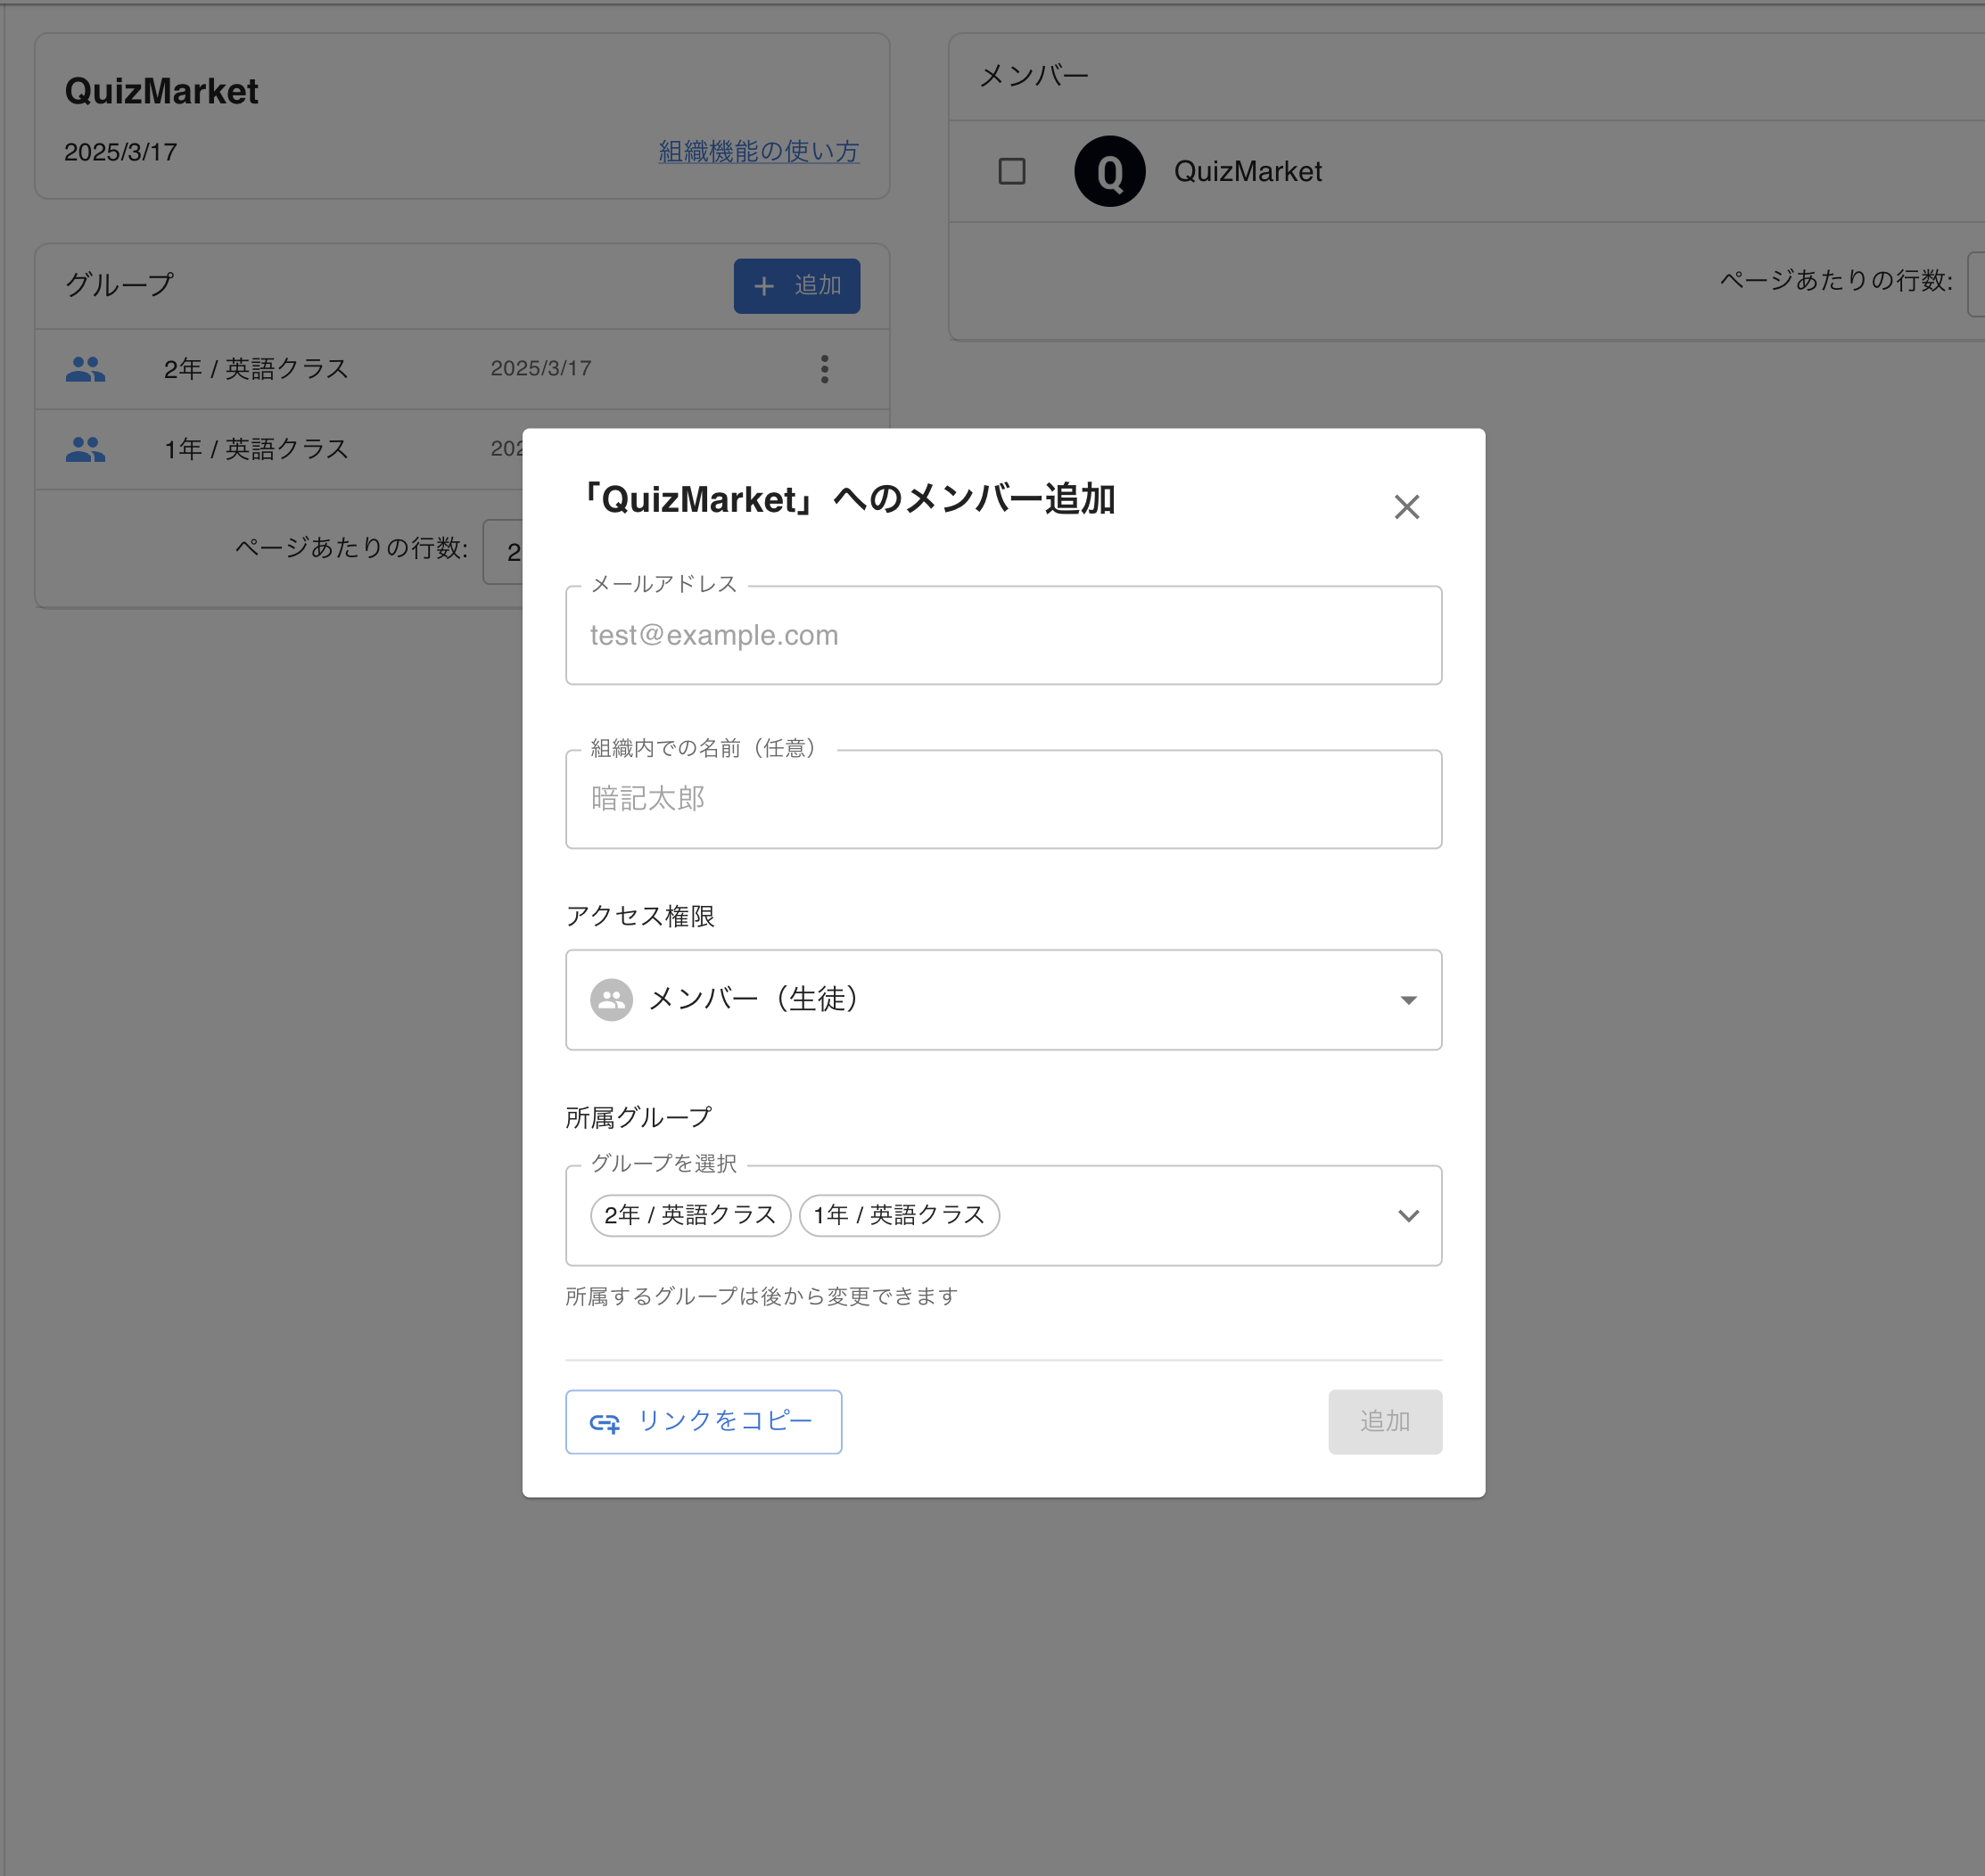Click the 組織内での名前 input field
Screen dimensions: 1985x1876
(1003, 799)
